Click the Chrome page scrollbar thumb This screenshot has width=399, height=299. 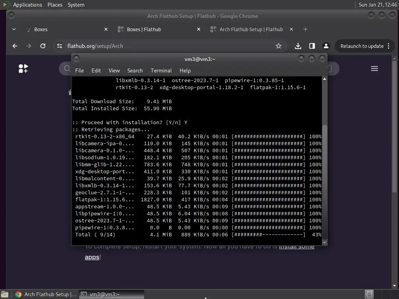(x=394, y=127)
